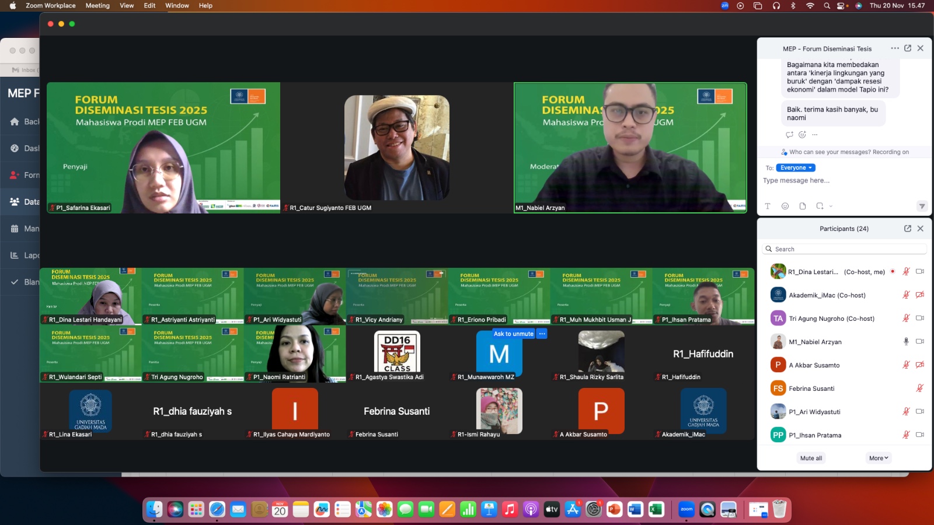Pop out the chat panel window

[908, 48]
